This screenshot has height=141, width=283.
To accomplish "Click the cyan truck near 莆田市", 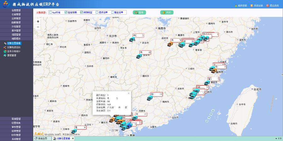I will pyautogui.click(x=207, y=83).
